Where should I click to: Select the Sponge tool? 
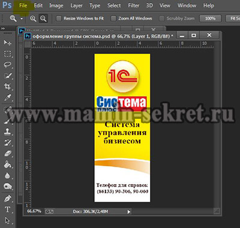tap(8, 187)
